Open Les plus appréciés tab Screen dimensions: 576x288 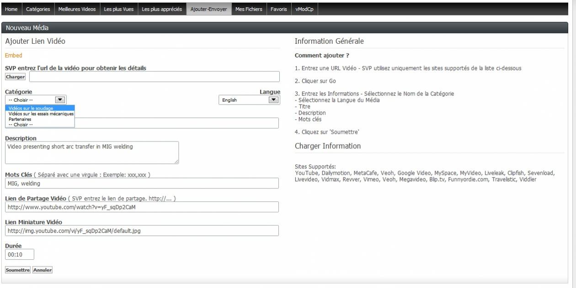[x=162, y=9]
